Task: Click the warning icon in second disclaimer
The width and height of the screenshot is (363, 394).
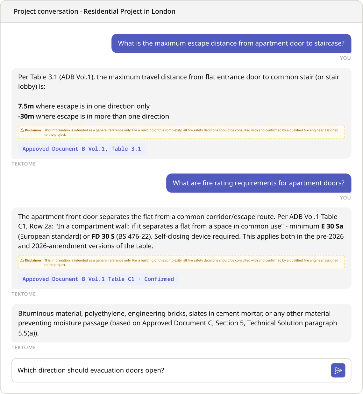Action: 22,261
